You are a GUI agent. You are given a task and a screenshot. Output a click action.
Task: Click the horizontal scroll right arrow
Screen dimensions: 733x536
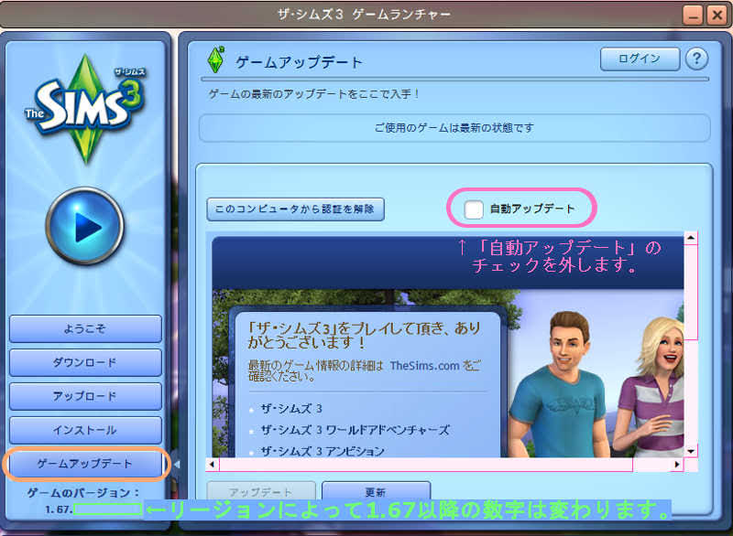[677, 464]
